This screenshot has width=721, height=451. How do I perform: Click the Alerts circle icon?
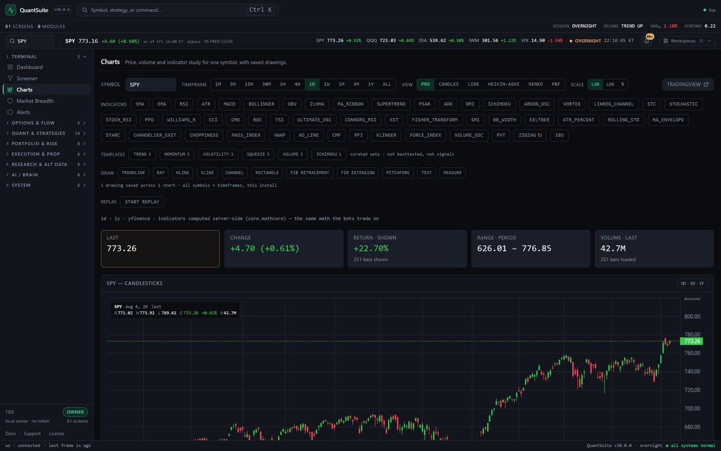[x=10, y=112]
